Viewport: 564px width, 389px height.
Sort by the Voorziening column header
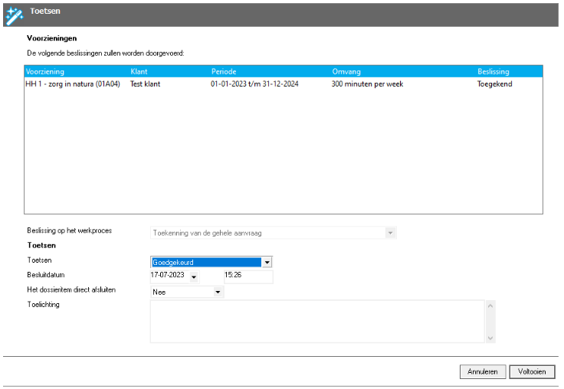click(x=44, y=71)
